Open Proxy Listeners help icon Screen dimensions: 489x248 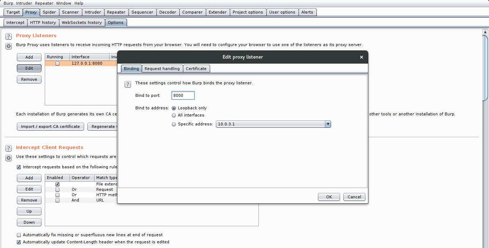(x=9, y=36)
